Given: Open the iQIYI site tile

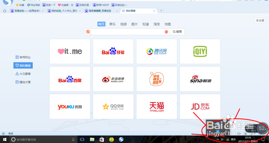Looking at the screenshot, I should pyautogui.click(x=200, y=51).
